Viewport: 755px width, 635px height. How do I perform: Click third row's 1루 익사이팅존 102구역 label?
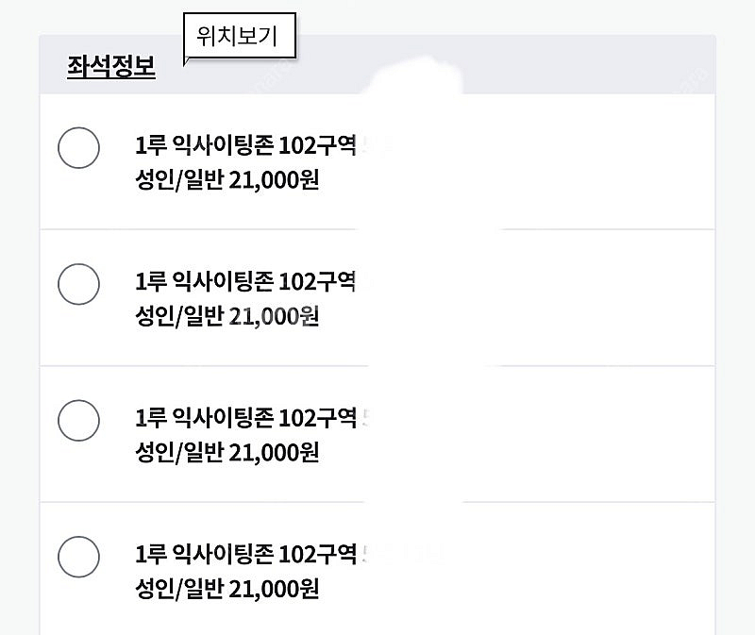click(245, 417)
